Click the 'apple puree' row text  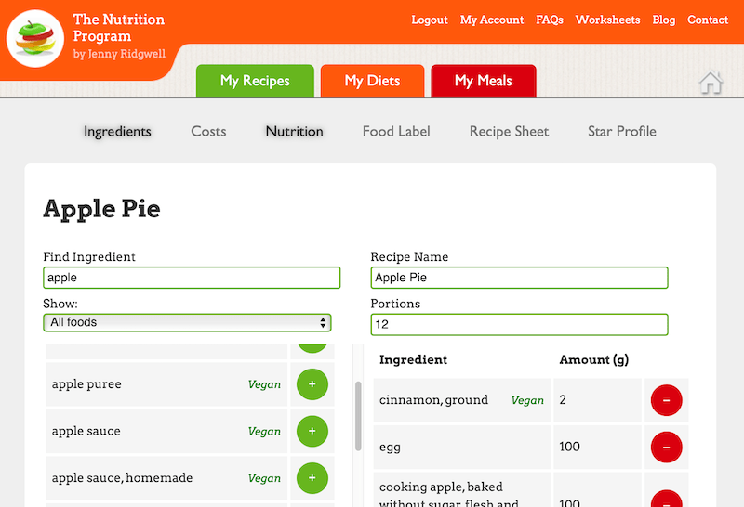86,384
